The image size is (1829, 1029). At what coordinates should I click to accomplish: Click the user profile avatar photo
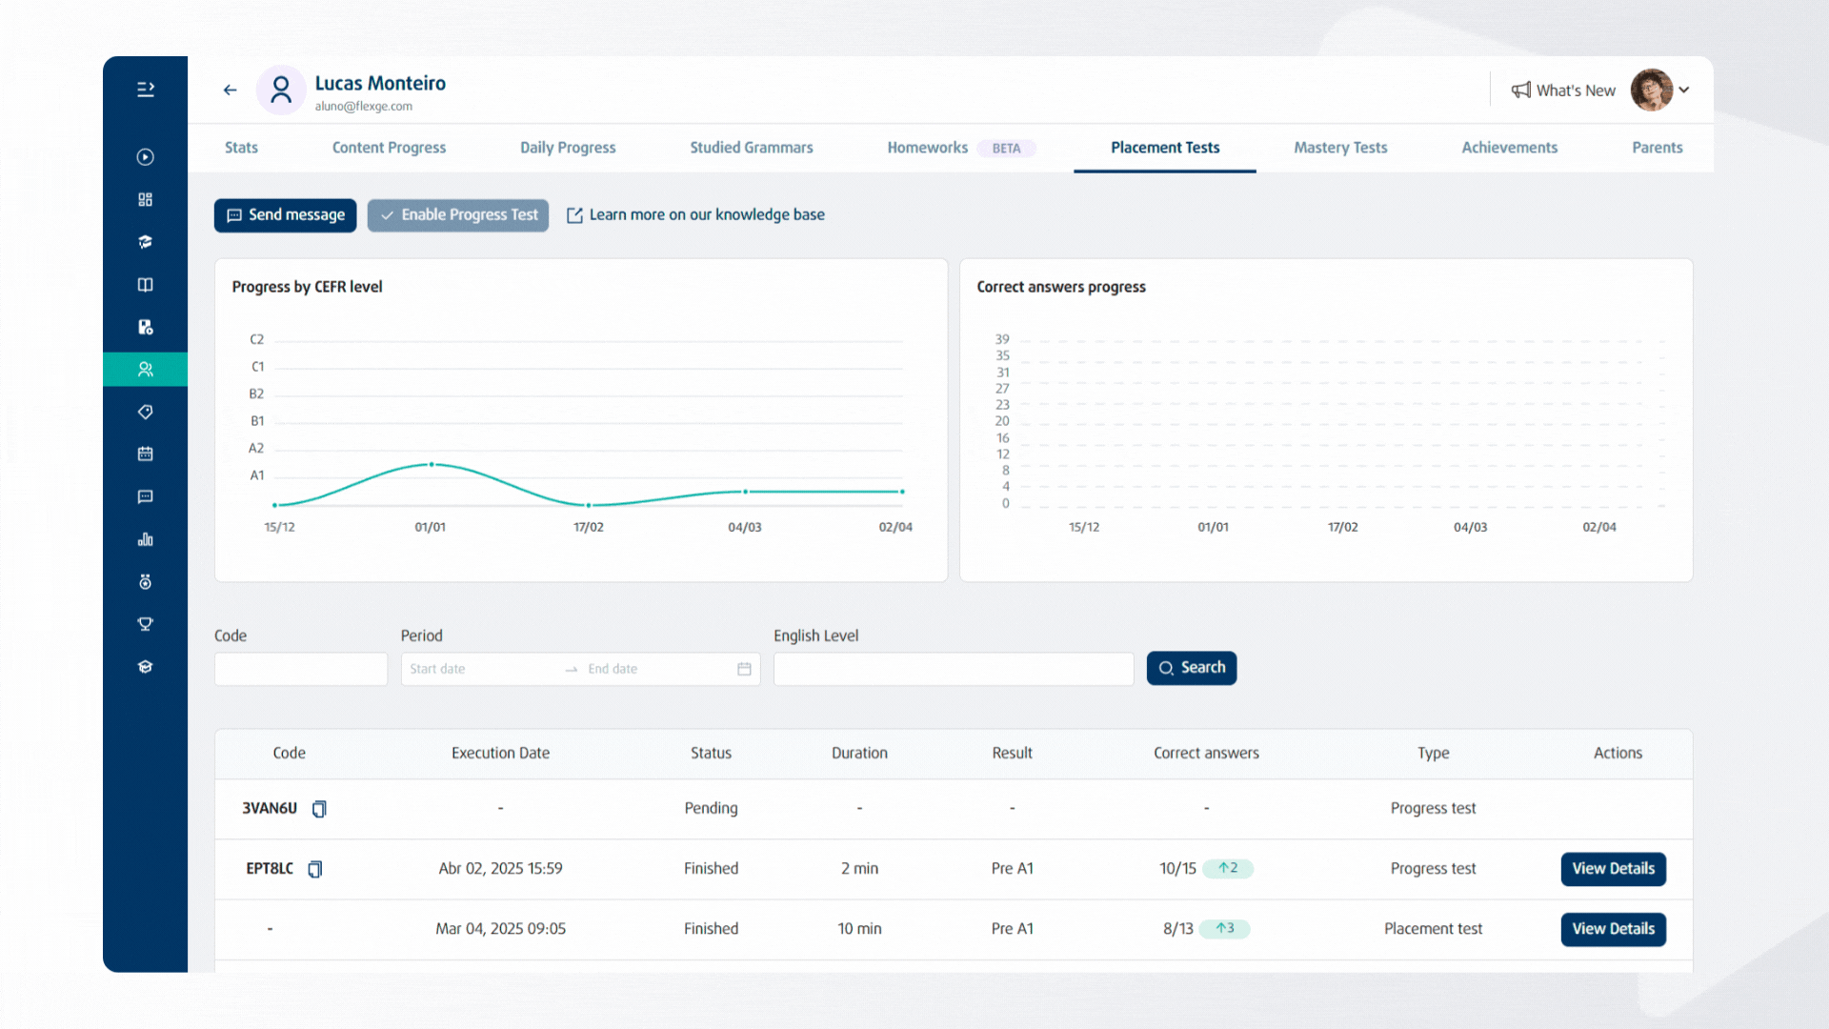click(1652, 91)
